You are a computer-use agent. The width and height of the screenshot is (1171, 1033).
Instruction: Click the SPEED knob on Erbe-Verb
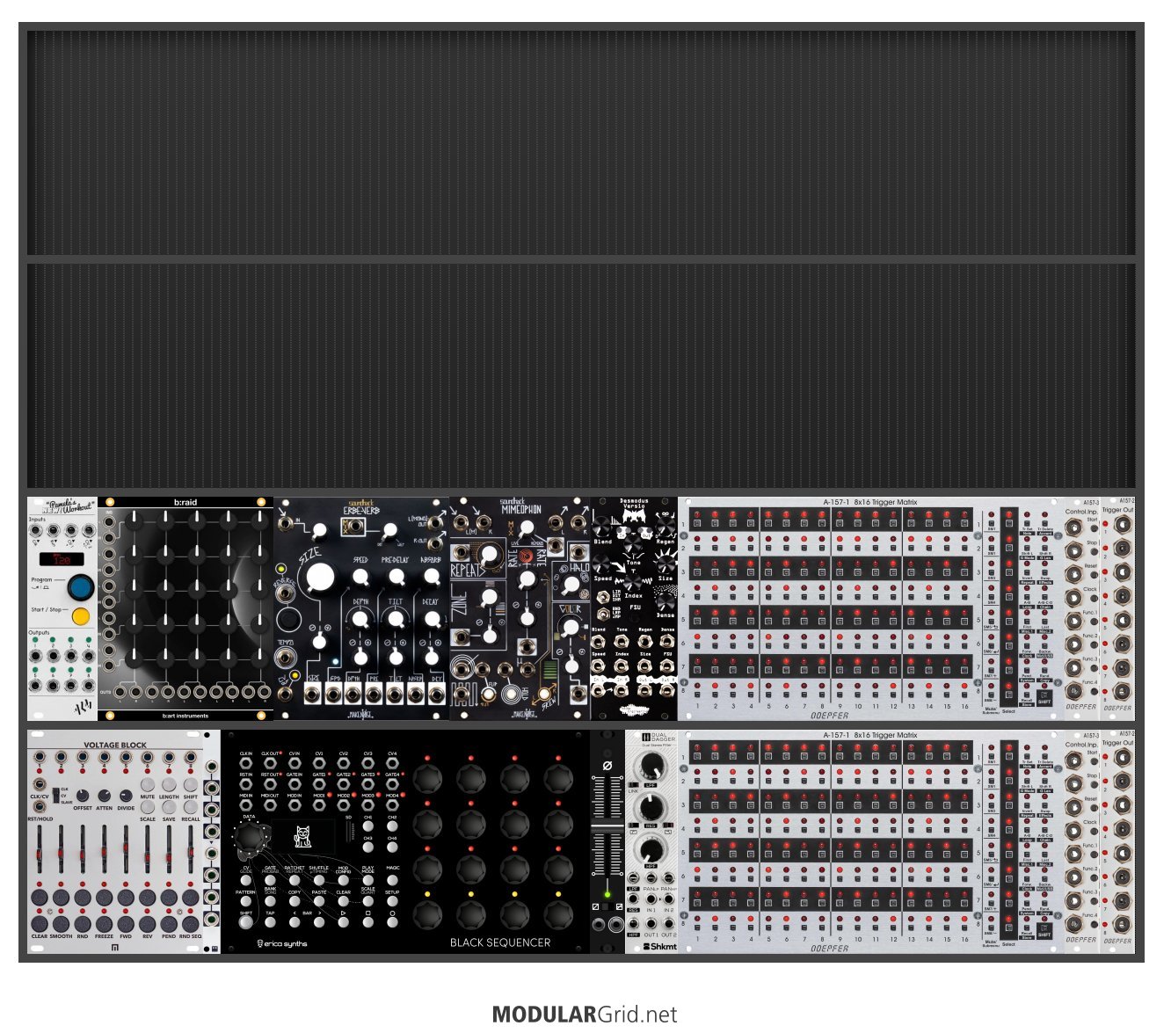point(360,577)
